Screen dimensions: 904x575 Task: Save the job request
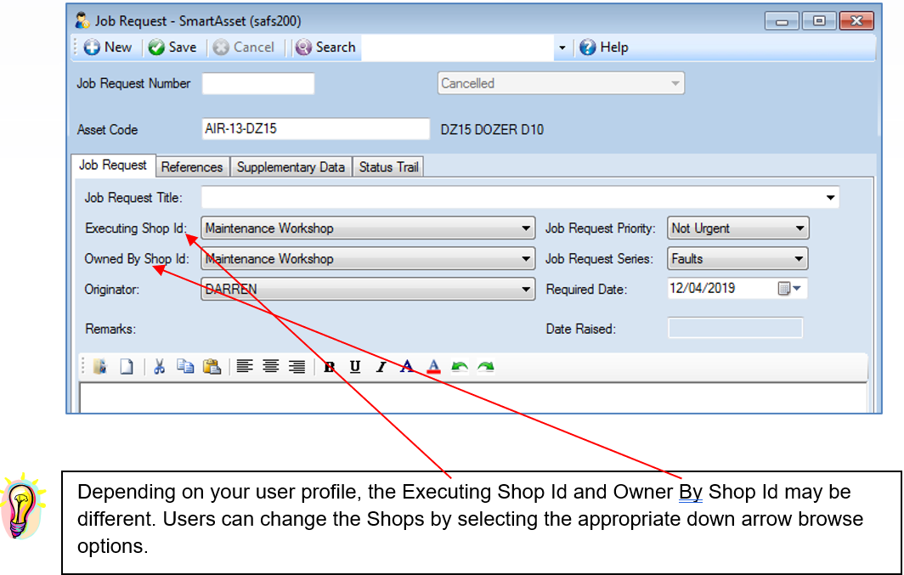point(172,48)
